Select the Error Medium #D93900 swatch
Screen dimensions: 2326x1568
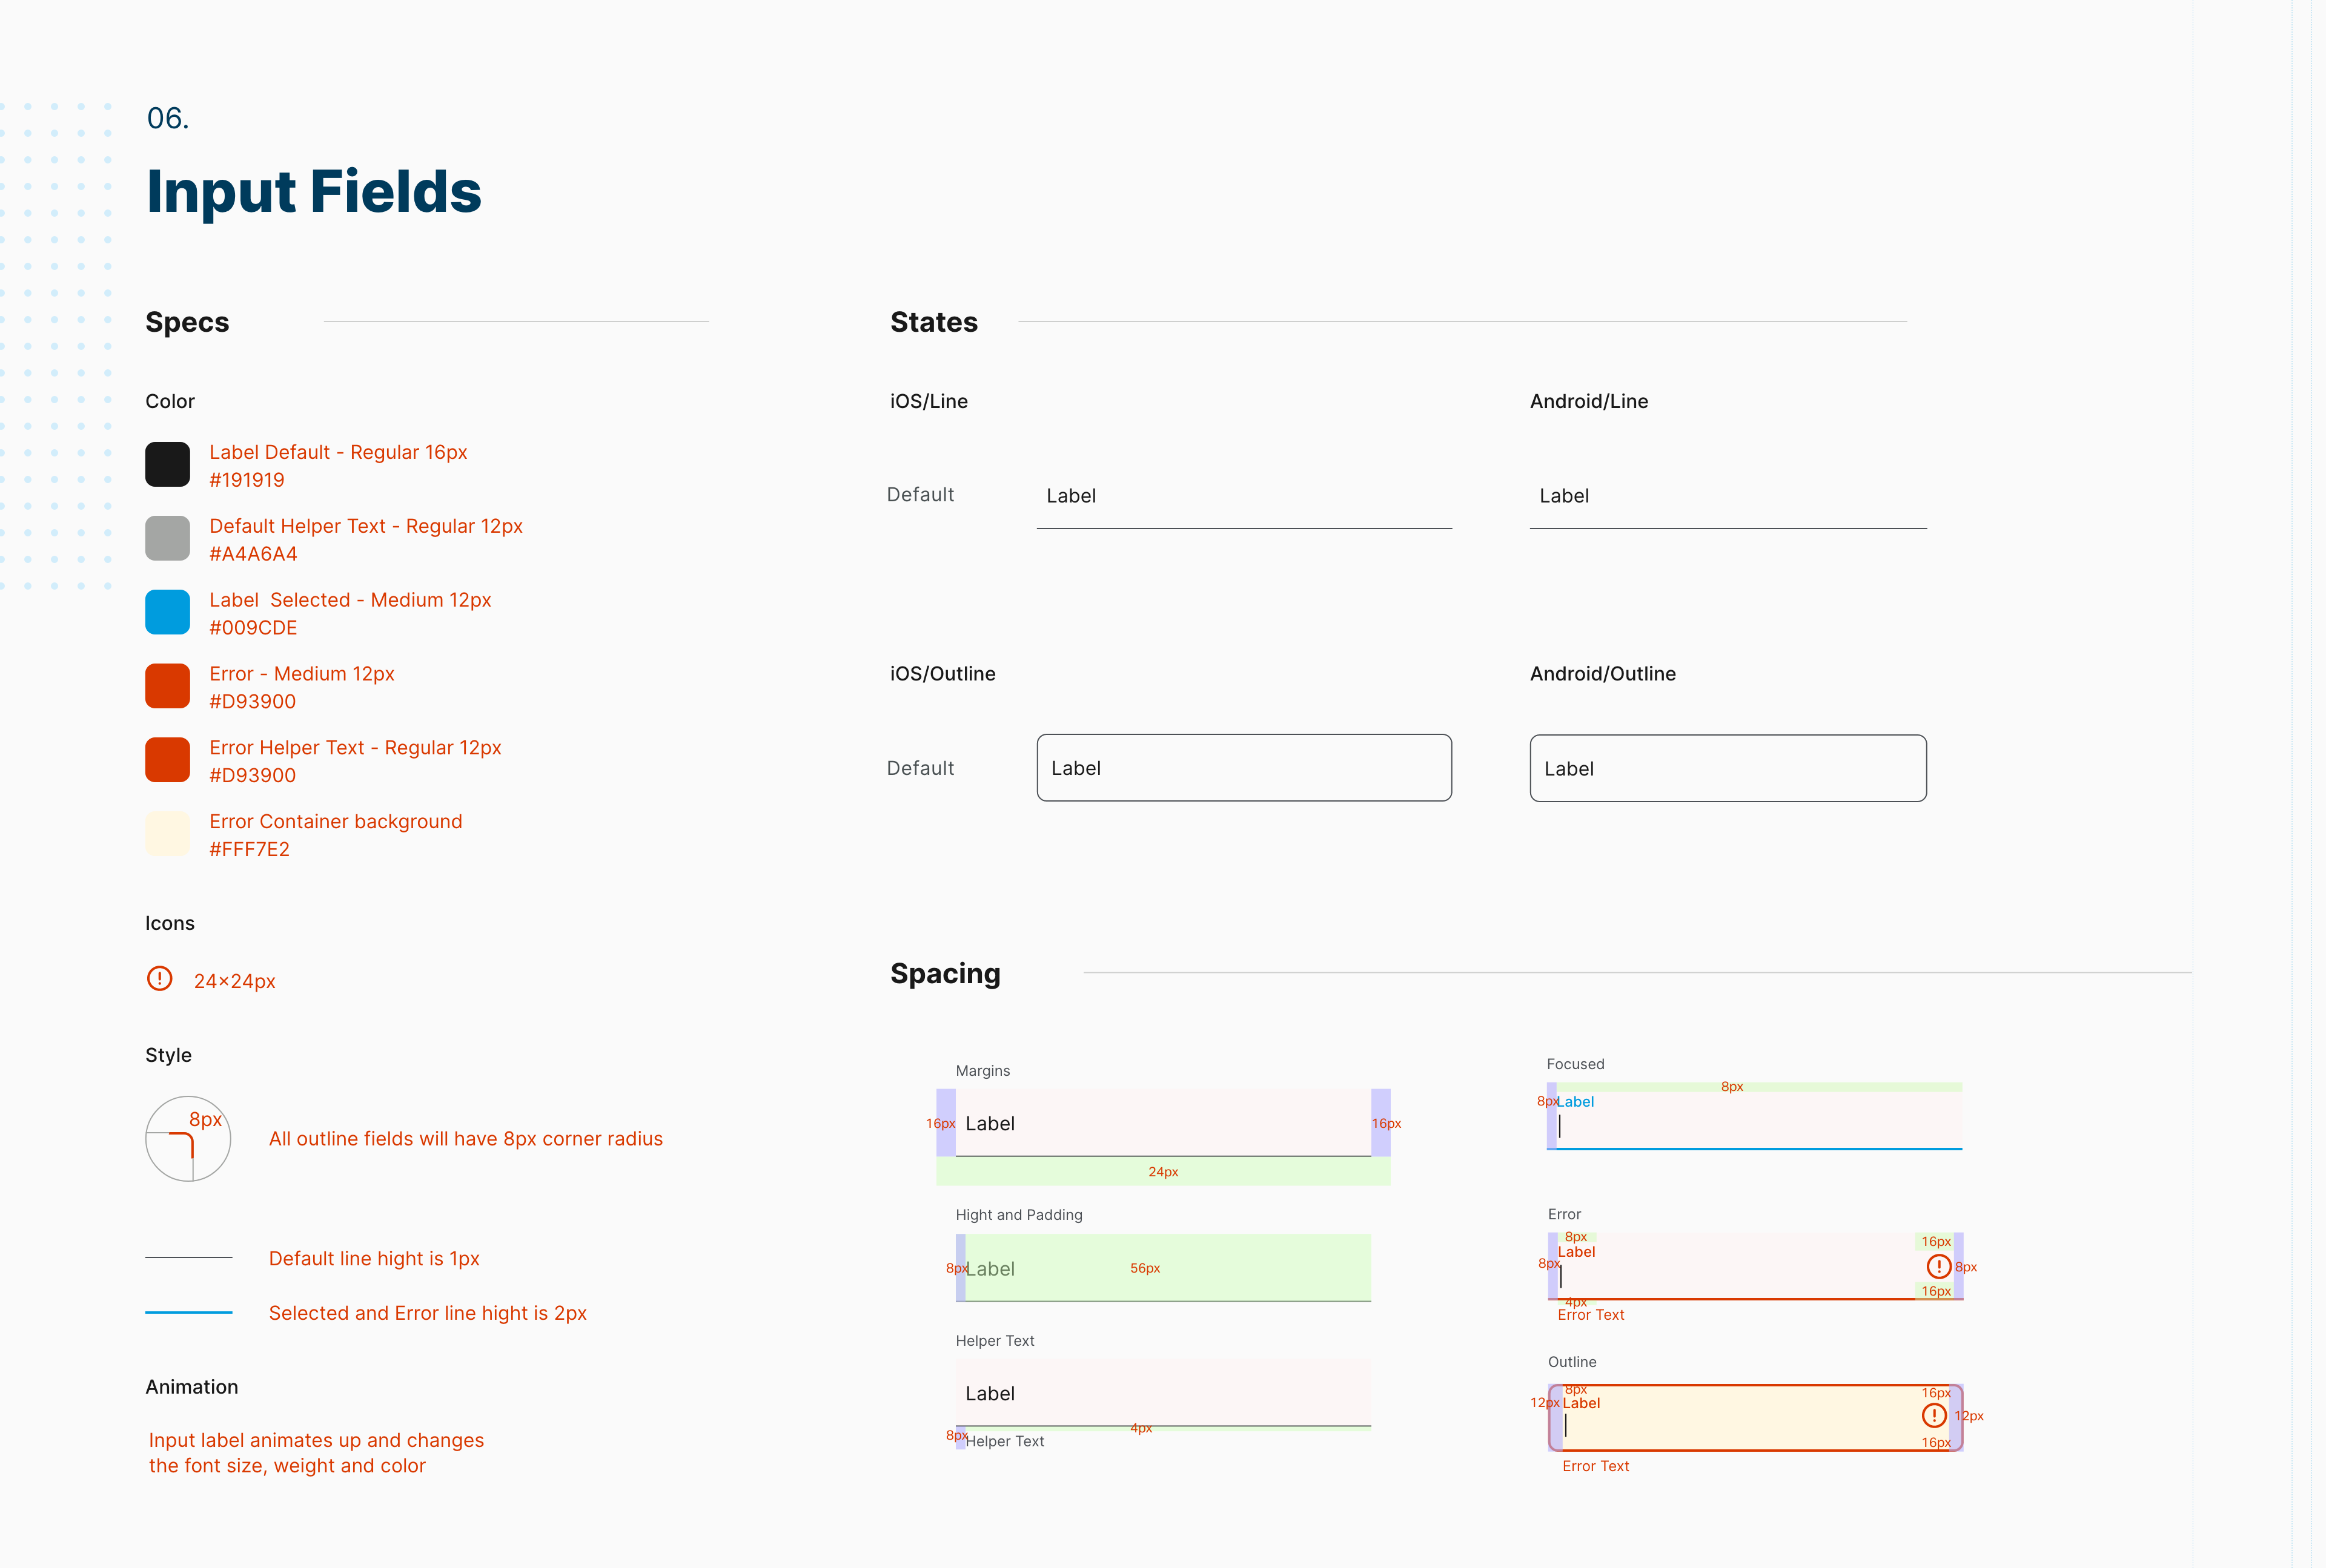[167, 686]
